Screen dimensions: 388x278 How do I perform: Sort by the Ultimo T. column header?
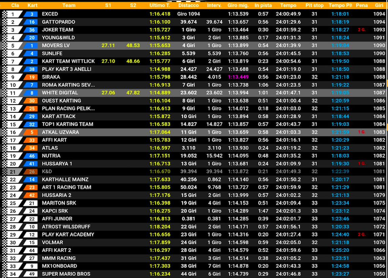(159, 5)
